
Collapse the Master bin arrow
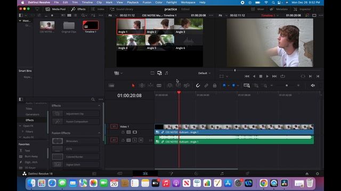[20, 21]
